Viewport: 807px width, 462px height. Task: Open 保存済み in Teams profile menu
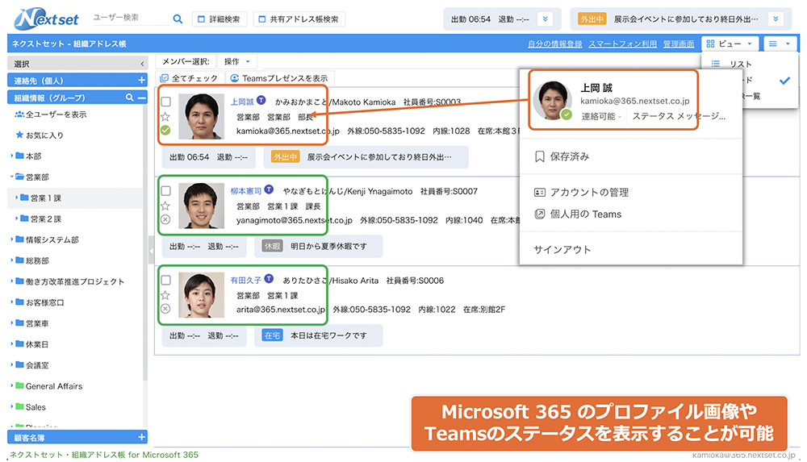pyautogui.click(x=562, y=156)
